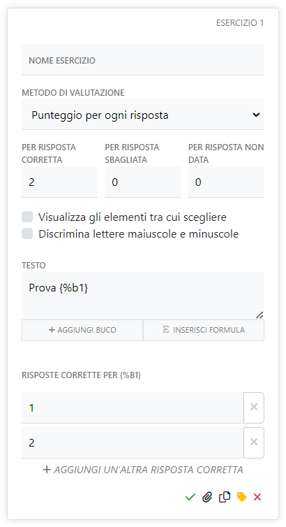Click Aggiungi buco button
This screenshot has height=527, width=286.
coord(82,330)
